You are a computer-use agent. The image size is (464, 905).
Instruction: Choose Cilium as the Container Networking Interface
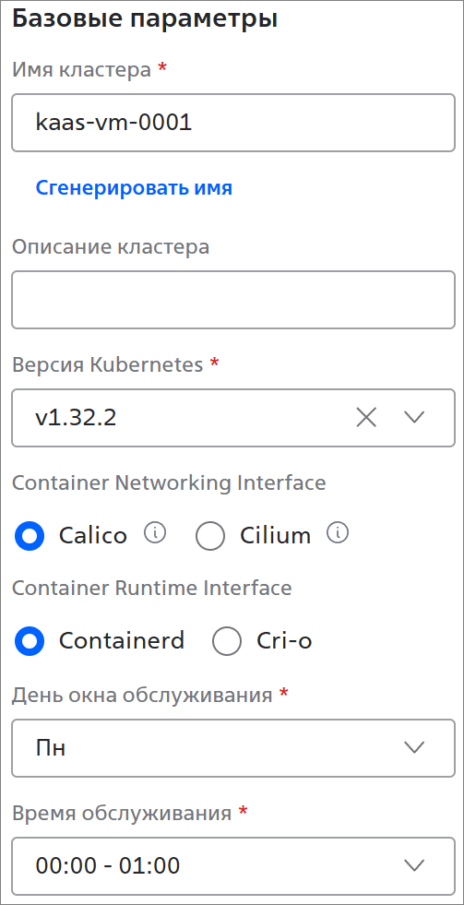[x=210, y=536]
